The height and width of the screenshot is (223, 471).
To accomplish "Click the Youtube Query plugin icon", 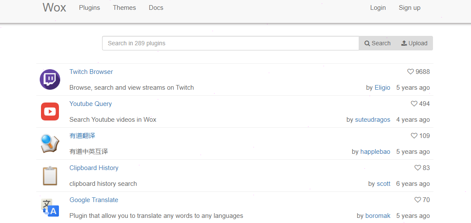I will pyautogui.click(x=50, y=111).
